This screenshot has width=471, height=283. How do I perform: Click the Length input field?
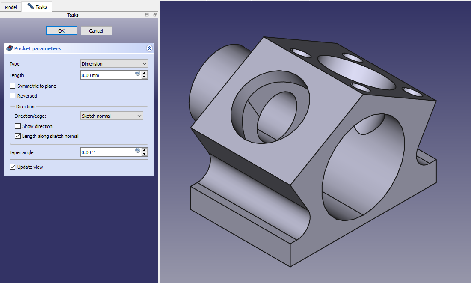tap(108, 75)
